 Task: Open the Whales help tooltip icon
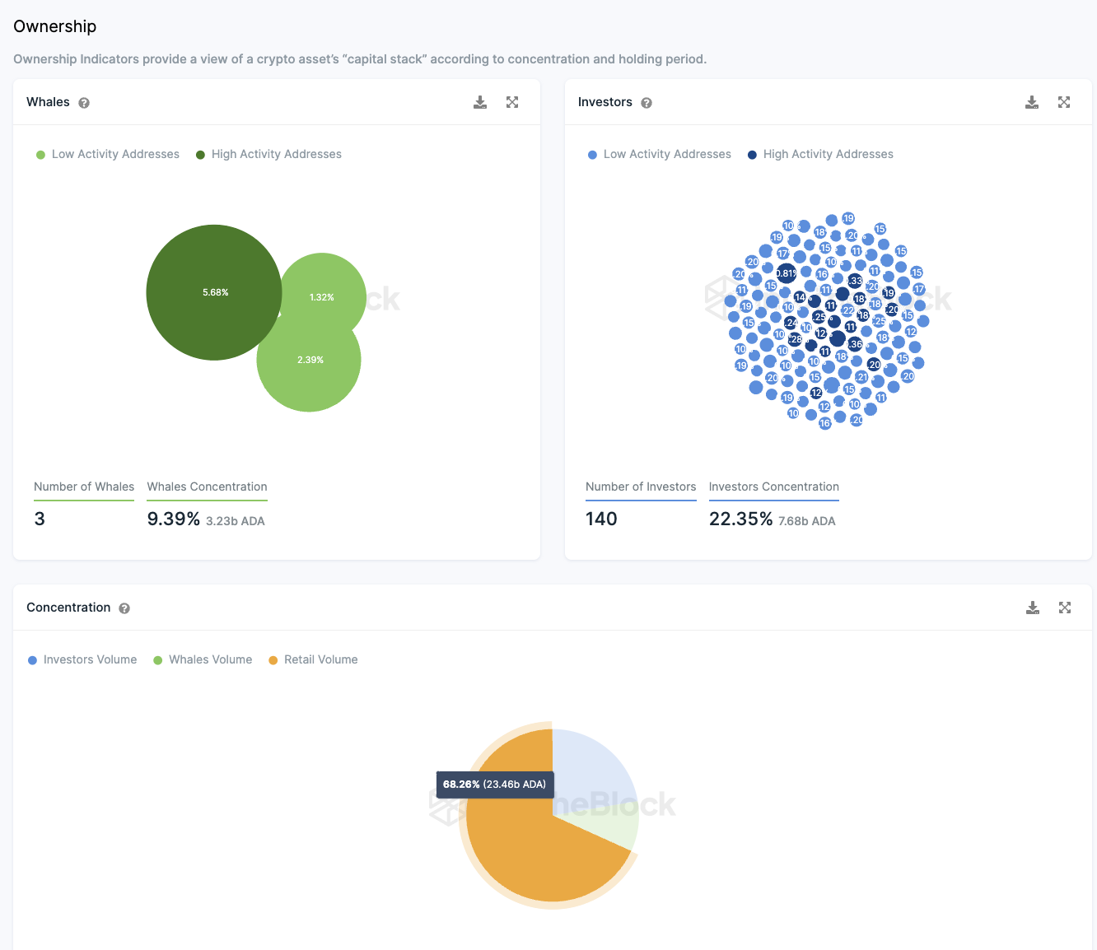click(x=84, y=103)
